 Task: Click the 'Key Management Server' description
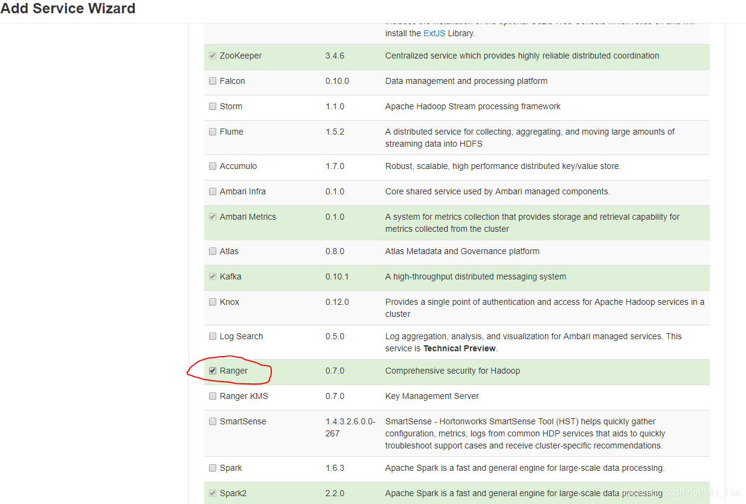pyautogui.click(x=432, y=396)
